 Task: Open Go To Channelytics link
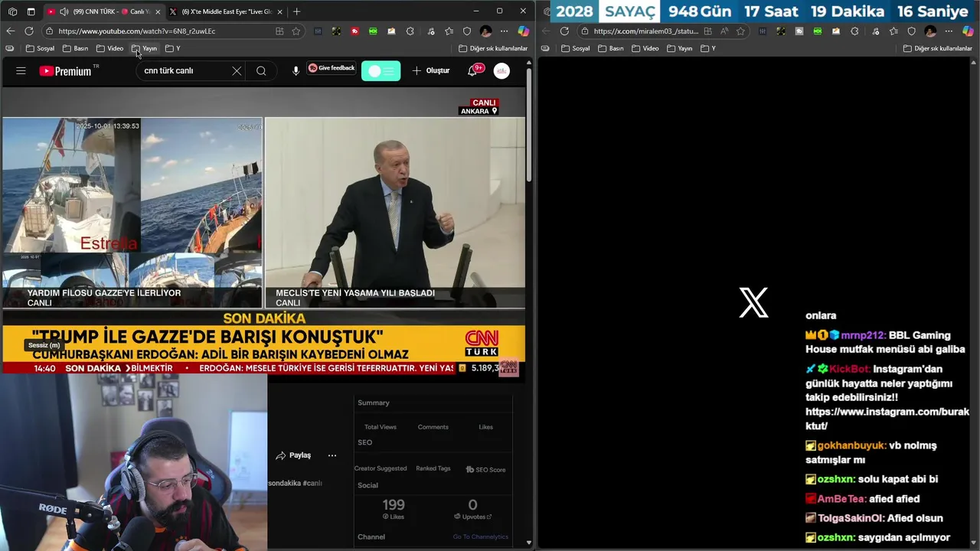click(480, 536)
